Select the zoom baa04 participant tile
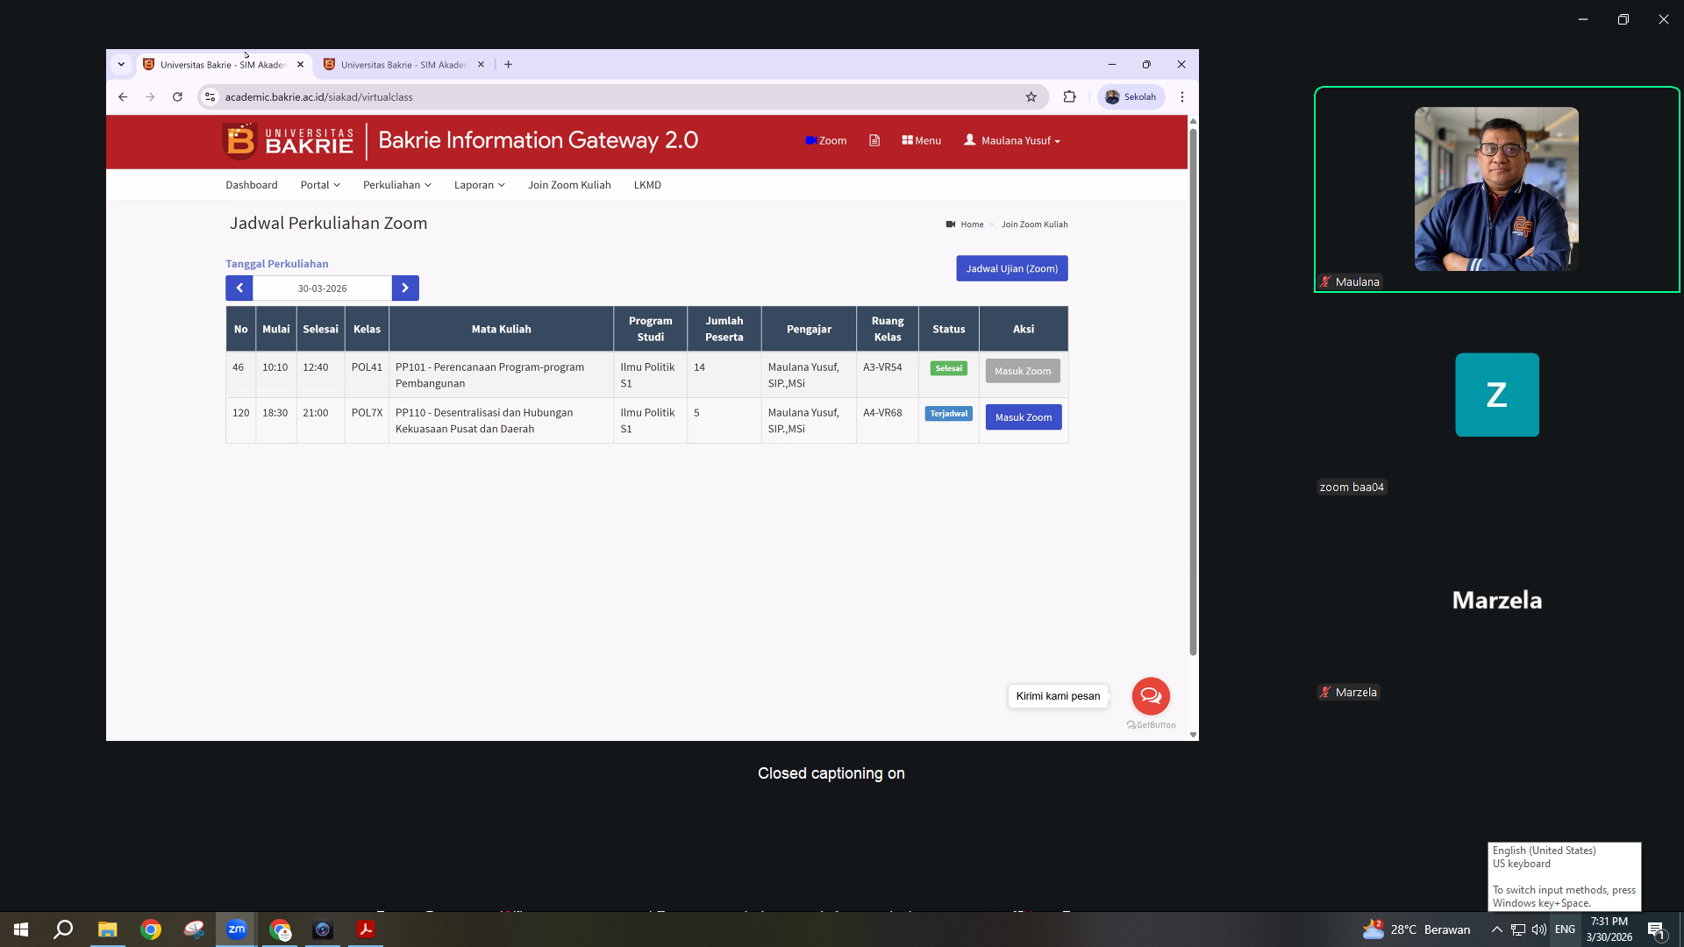The image size is (1684, 947). tap(1496, 395)
